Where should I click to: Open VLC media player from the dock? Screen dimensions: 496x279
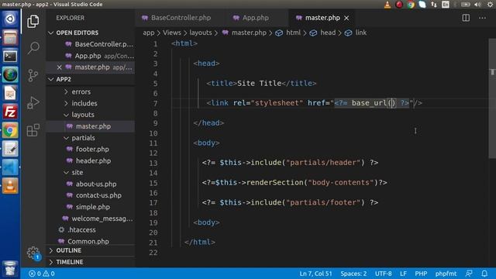pyautogui.click(x=10, y=186)
